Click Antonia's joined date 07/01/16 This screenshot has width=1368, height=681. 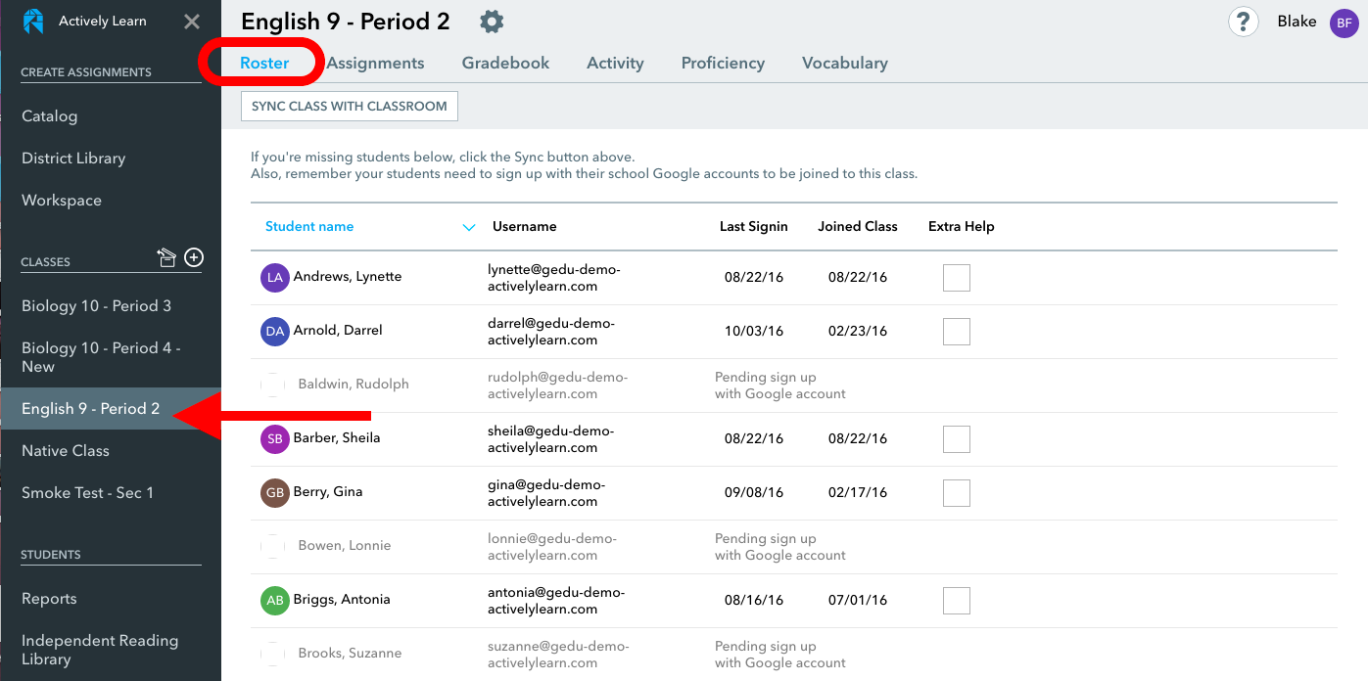[858, 601]
